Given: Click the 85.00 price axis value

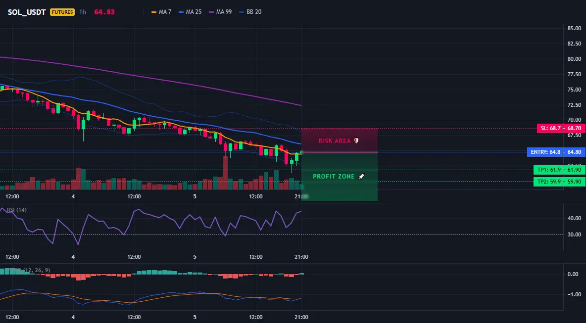Looking at the screenshot, I should pos(574,28).
